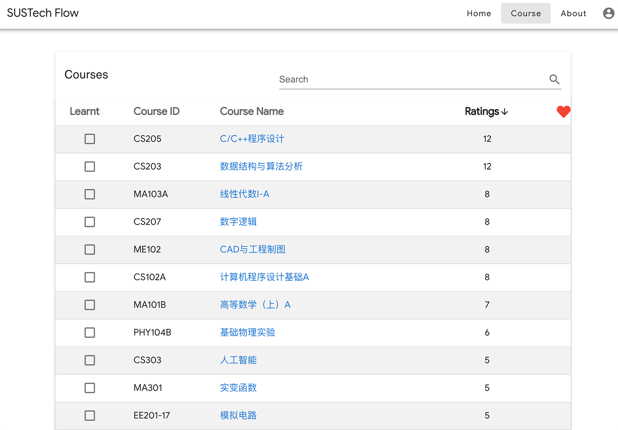Open the 数字逻辑 course page
Image resolution: width=618 pixels, height=430 pixels.
[238, 222]
